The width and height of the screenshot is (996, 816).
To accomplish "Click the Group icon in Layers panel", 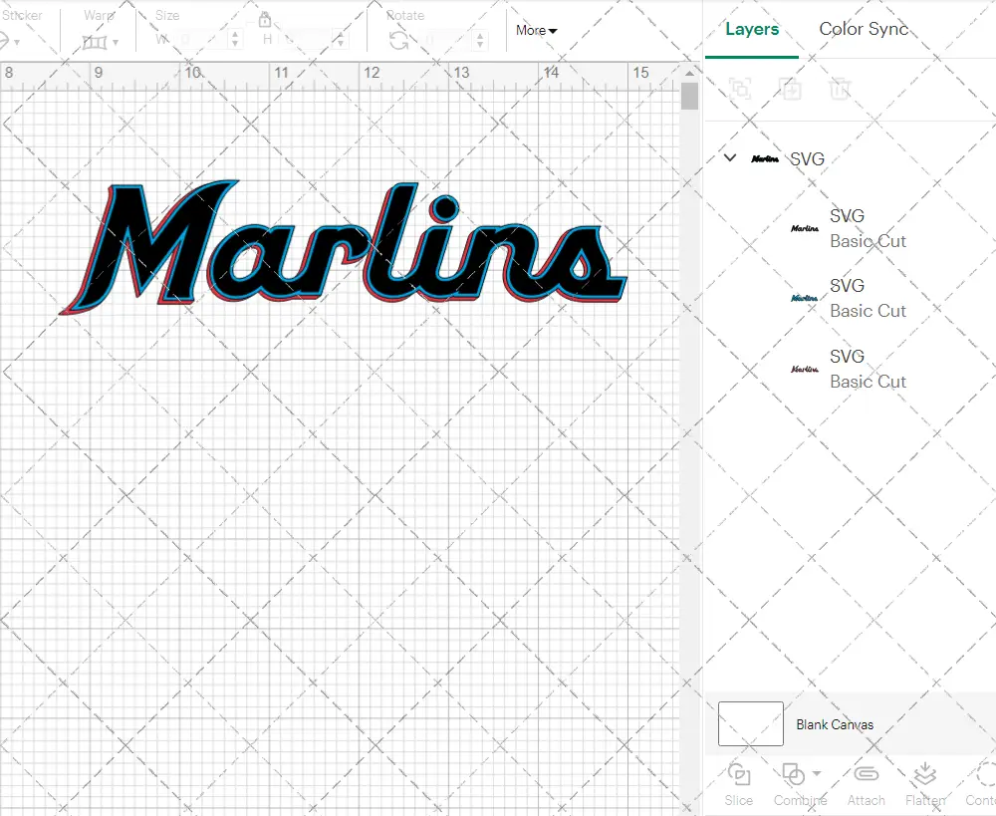I will click(740, 89).
